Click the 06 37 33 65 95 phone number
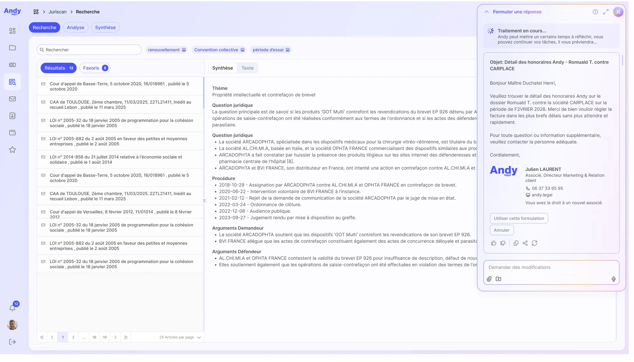The image size is (634, 362). point(547,188)
